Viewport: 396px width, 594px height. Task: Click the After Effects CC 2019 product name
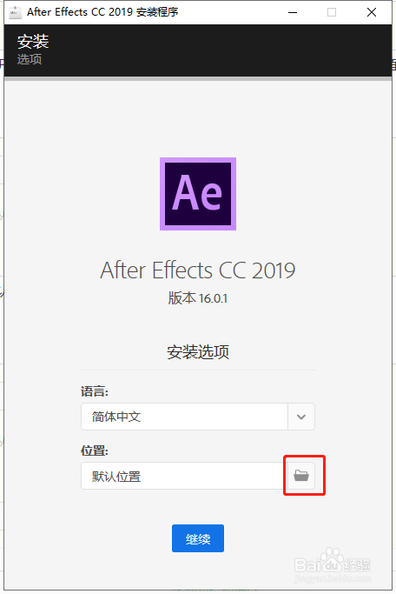[198, 270]
